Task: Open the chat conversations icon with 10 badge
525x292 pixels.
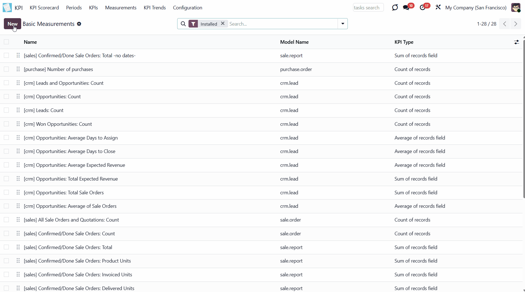Action: 406,7
